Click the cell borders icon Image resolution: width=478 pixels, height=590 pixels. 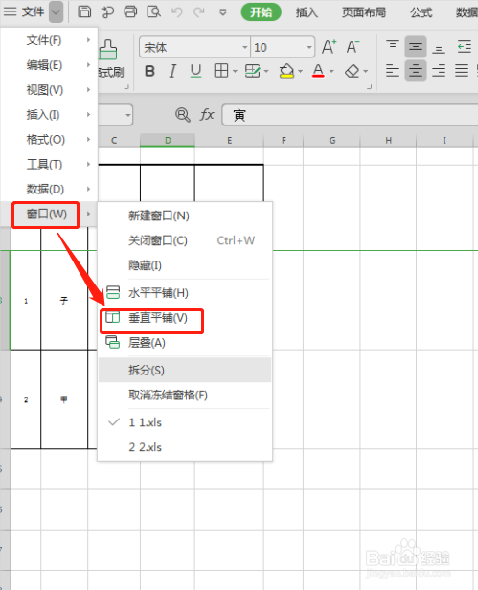[221, 70]
